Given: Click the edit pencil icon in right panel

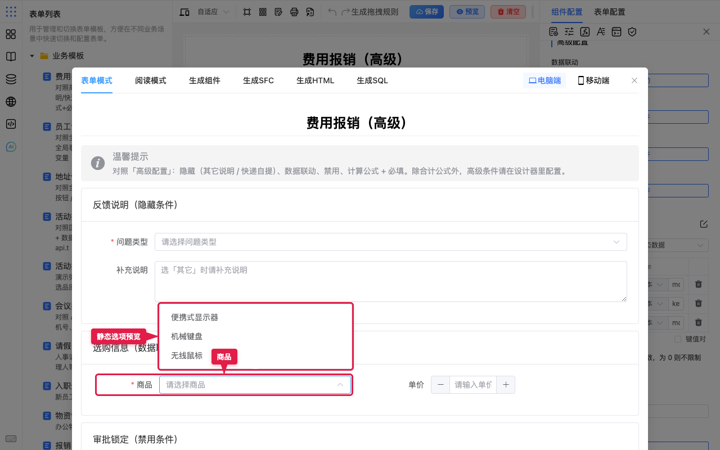Looking at the screenshot, I should [704, 224].
